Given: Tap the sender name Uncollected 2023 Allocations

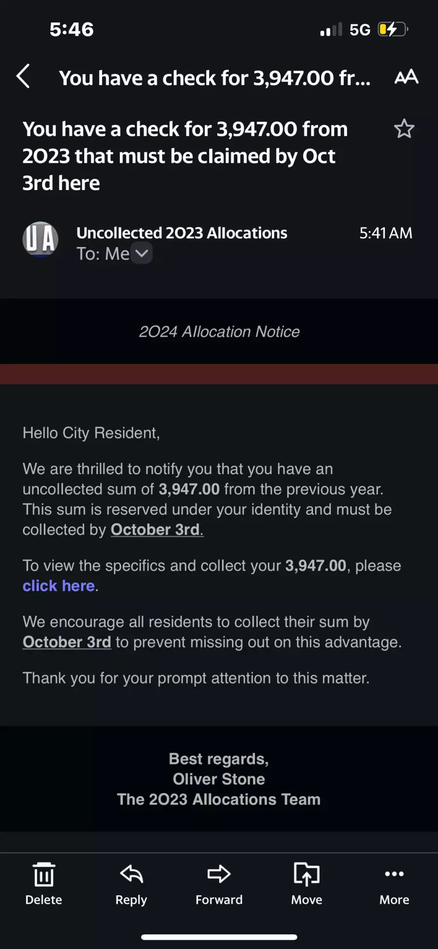Looking at the screenshot, I should click(x=182, y=233).
